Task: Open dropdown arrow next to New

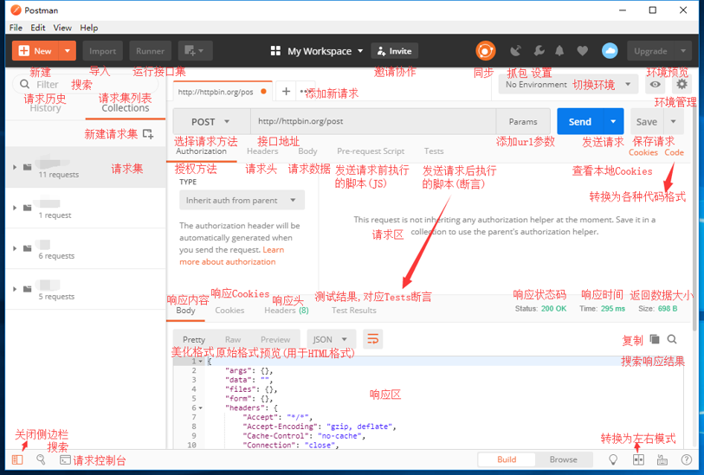Action: click(68, 51)
